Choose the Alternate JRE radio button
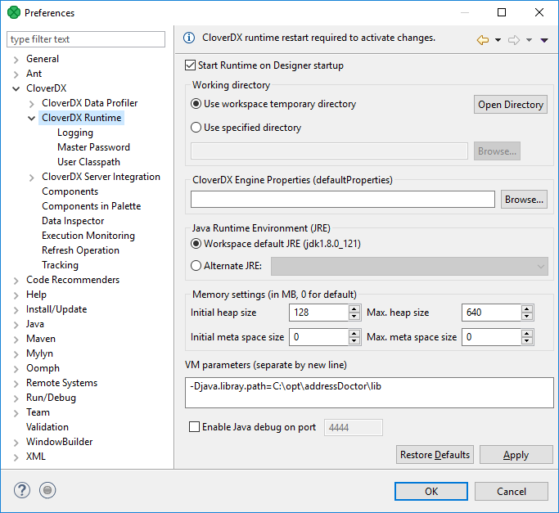559x513 pixels. click(x=196, y=265)
